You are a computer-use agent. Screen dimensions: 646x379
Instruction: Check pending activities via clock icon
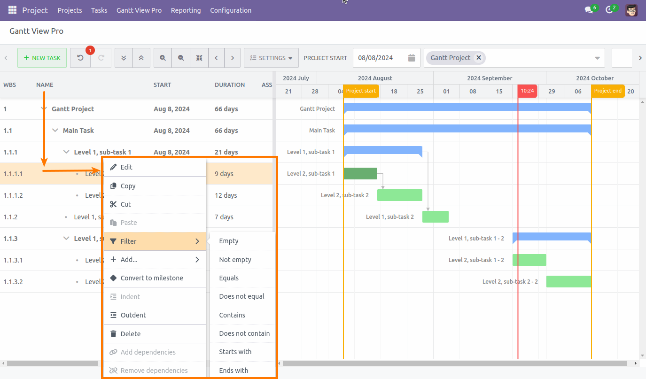pos(610,9)
